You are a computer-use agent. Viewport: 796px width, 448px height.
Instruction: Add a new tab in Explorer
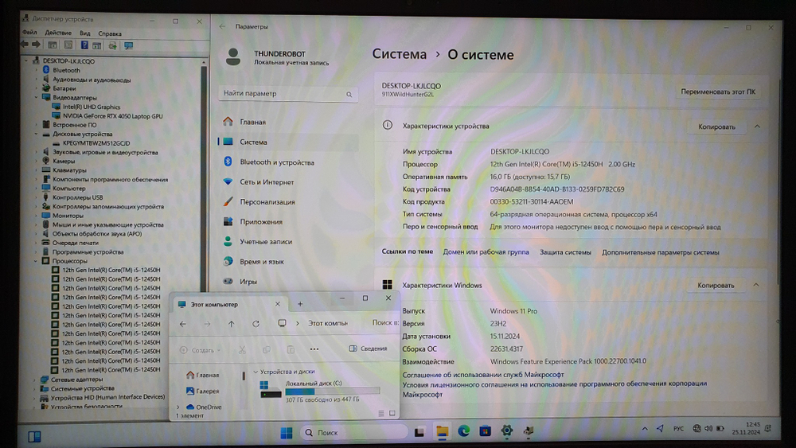pos(300,304)
